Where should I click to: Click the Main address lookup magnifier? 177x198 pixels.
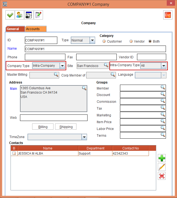click(84, 88)
